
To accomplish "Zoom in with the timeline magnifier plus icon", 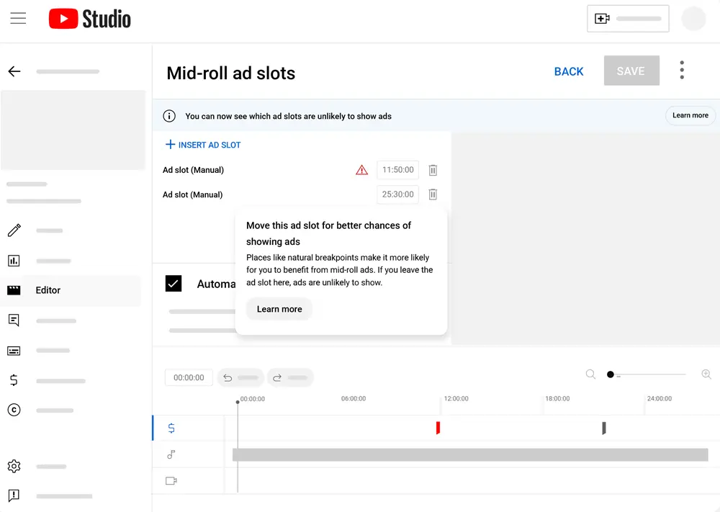I will point(706,374).
